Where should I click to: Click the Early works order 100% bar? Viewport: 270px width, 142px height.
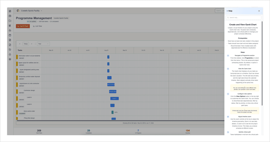pos(112,112)
